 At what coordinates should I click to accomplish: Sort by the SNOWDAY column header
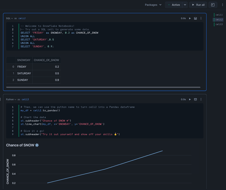point(24,60)
